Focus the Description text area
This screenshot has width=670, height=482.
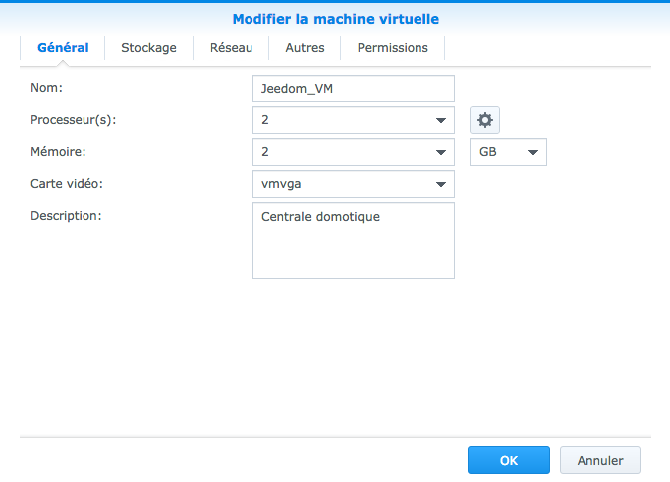353,241
